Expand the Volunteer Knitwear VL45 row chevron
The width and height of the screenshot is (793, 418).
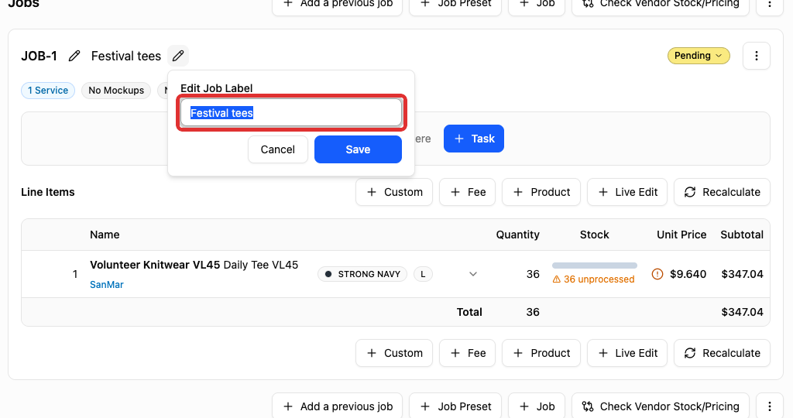click(x=473, y=274)
